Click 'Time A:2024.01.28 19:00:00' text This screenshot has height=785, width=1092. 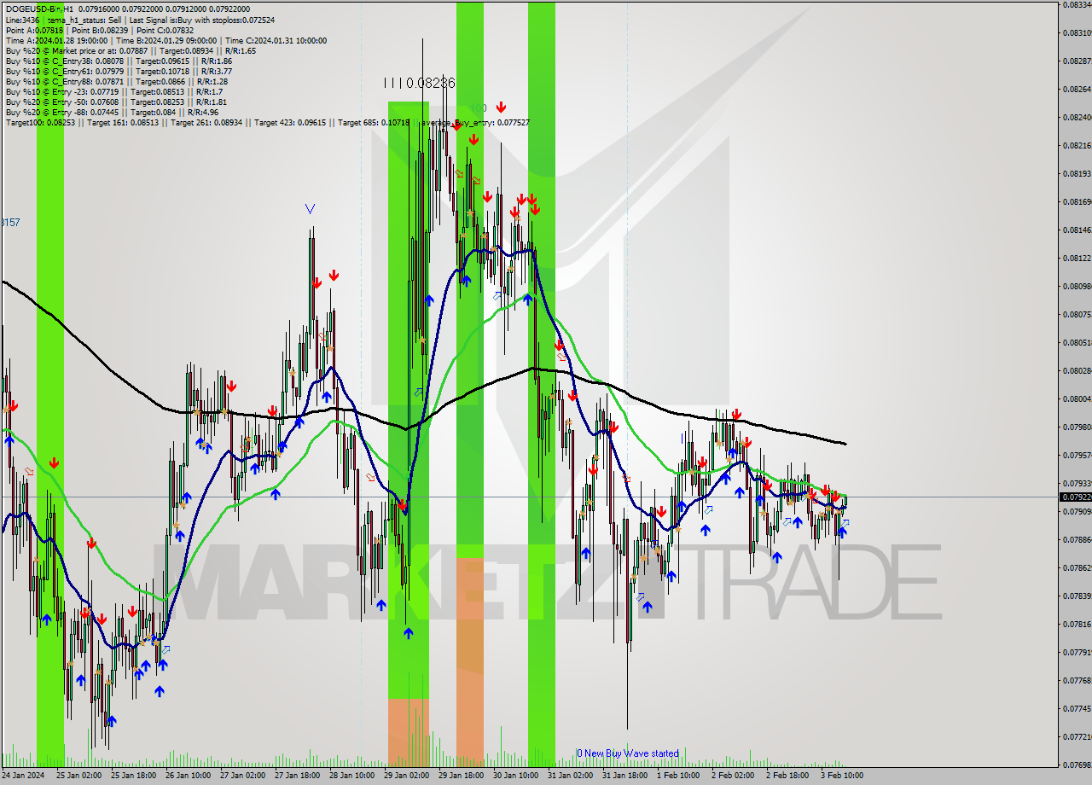pos(56,40)
